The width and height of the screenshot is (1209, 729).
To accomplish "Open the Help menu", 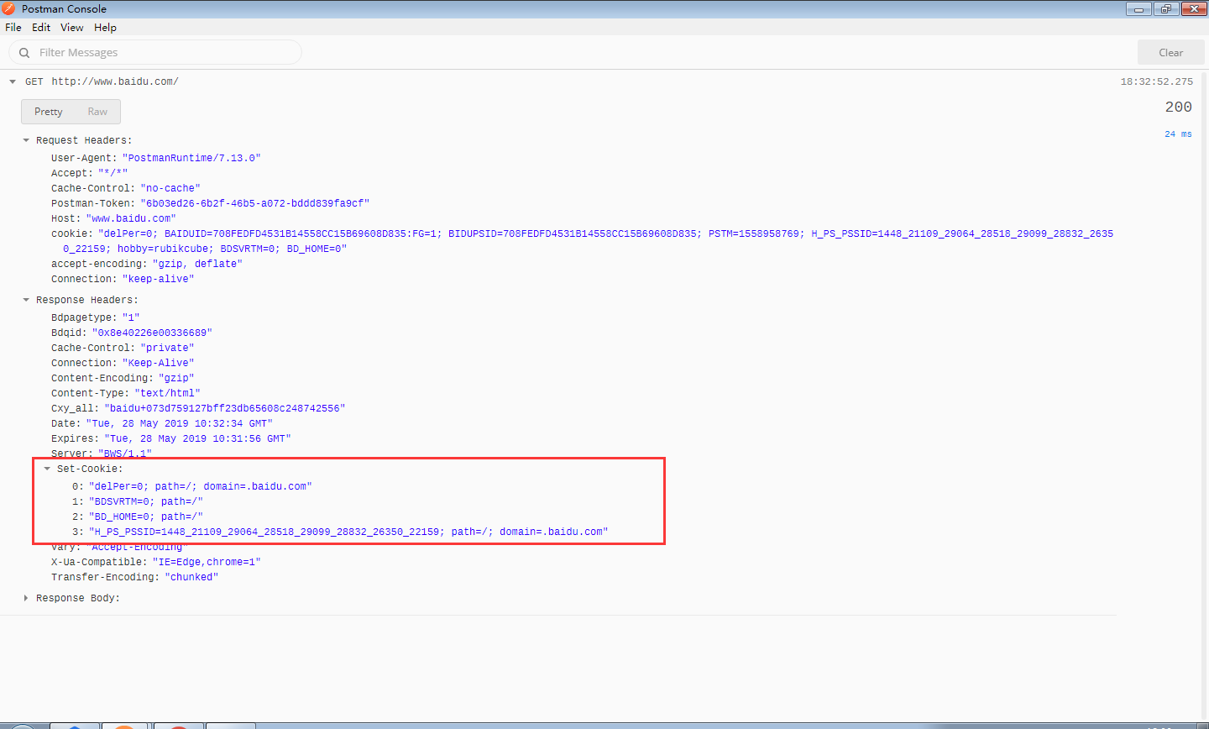I will (x=105, y=27).
